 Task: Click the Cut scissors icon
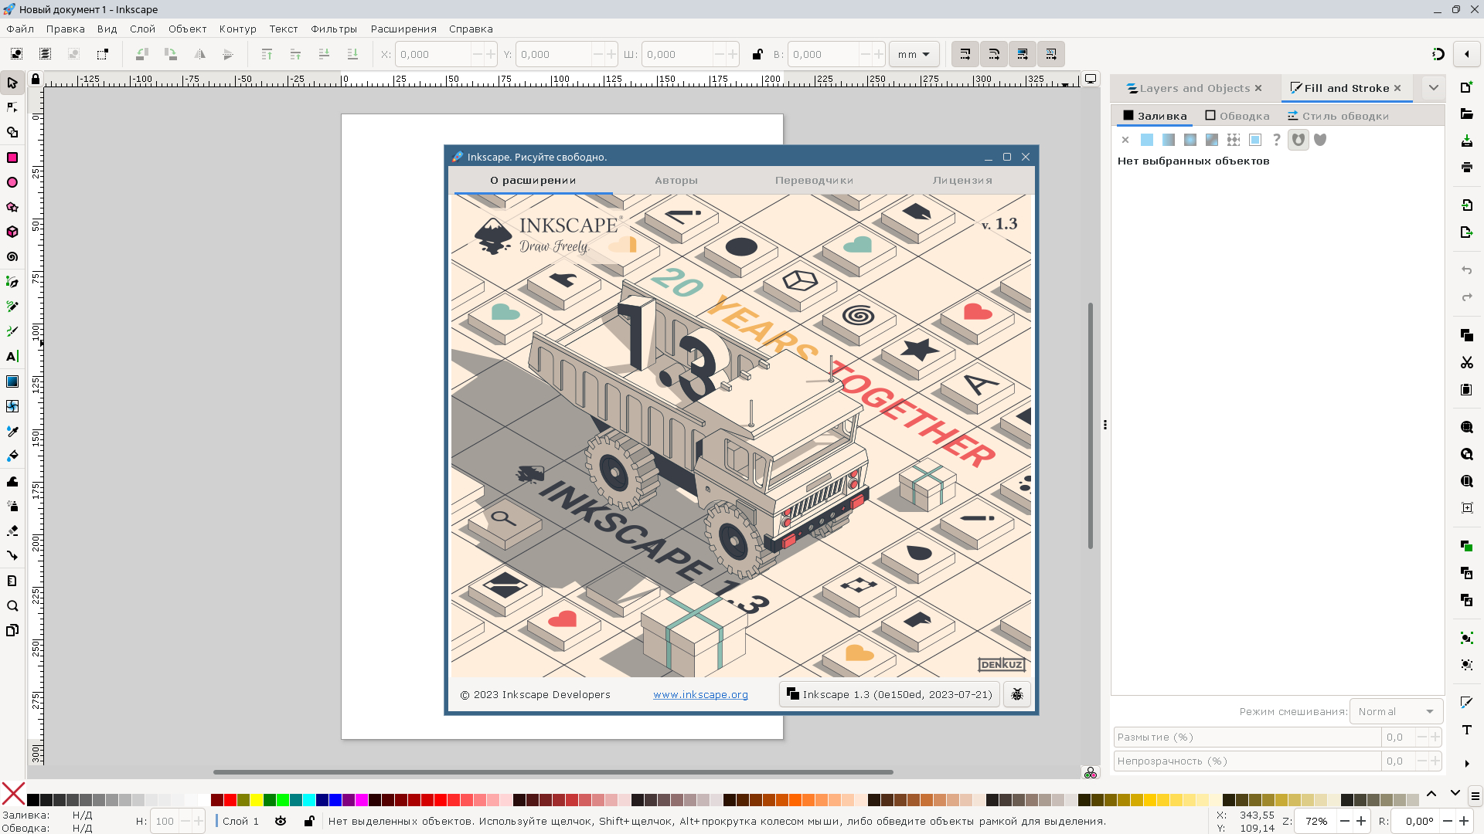[x=1466, y=362]
